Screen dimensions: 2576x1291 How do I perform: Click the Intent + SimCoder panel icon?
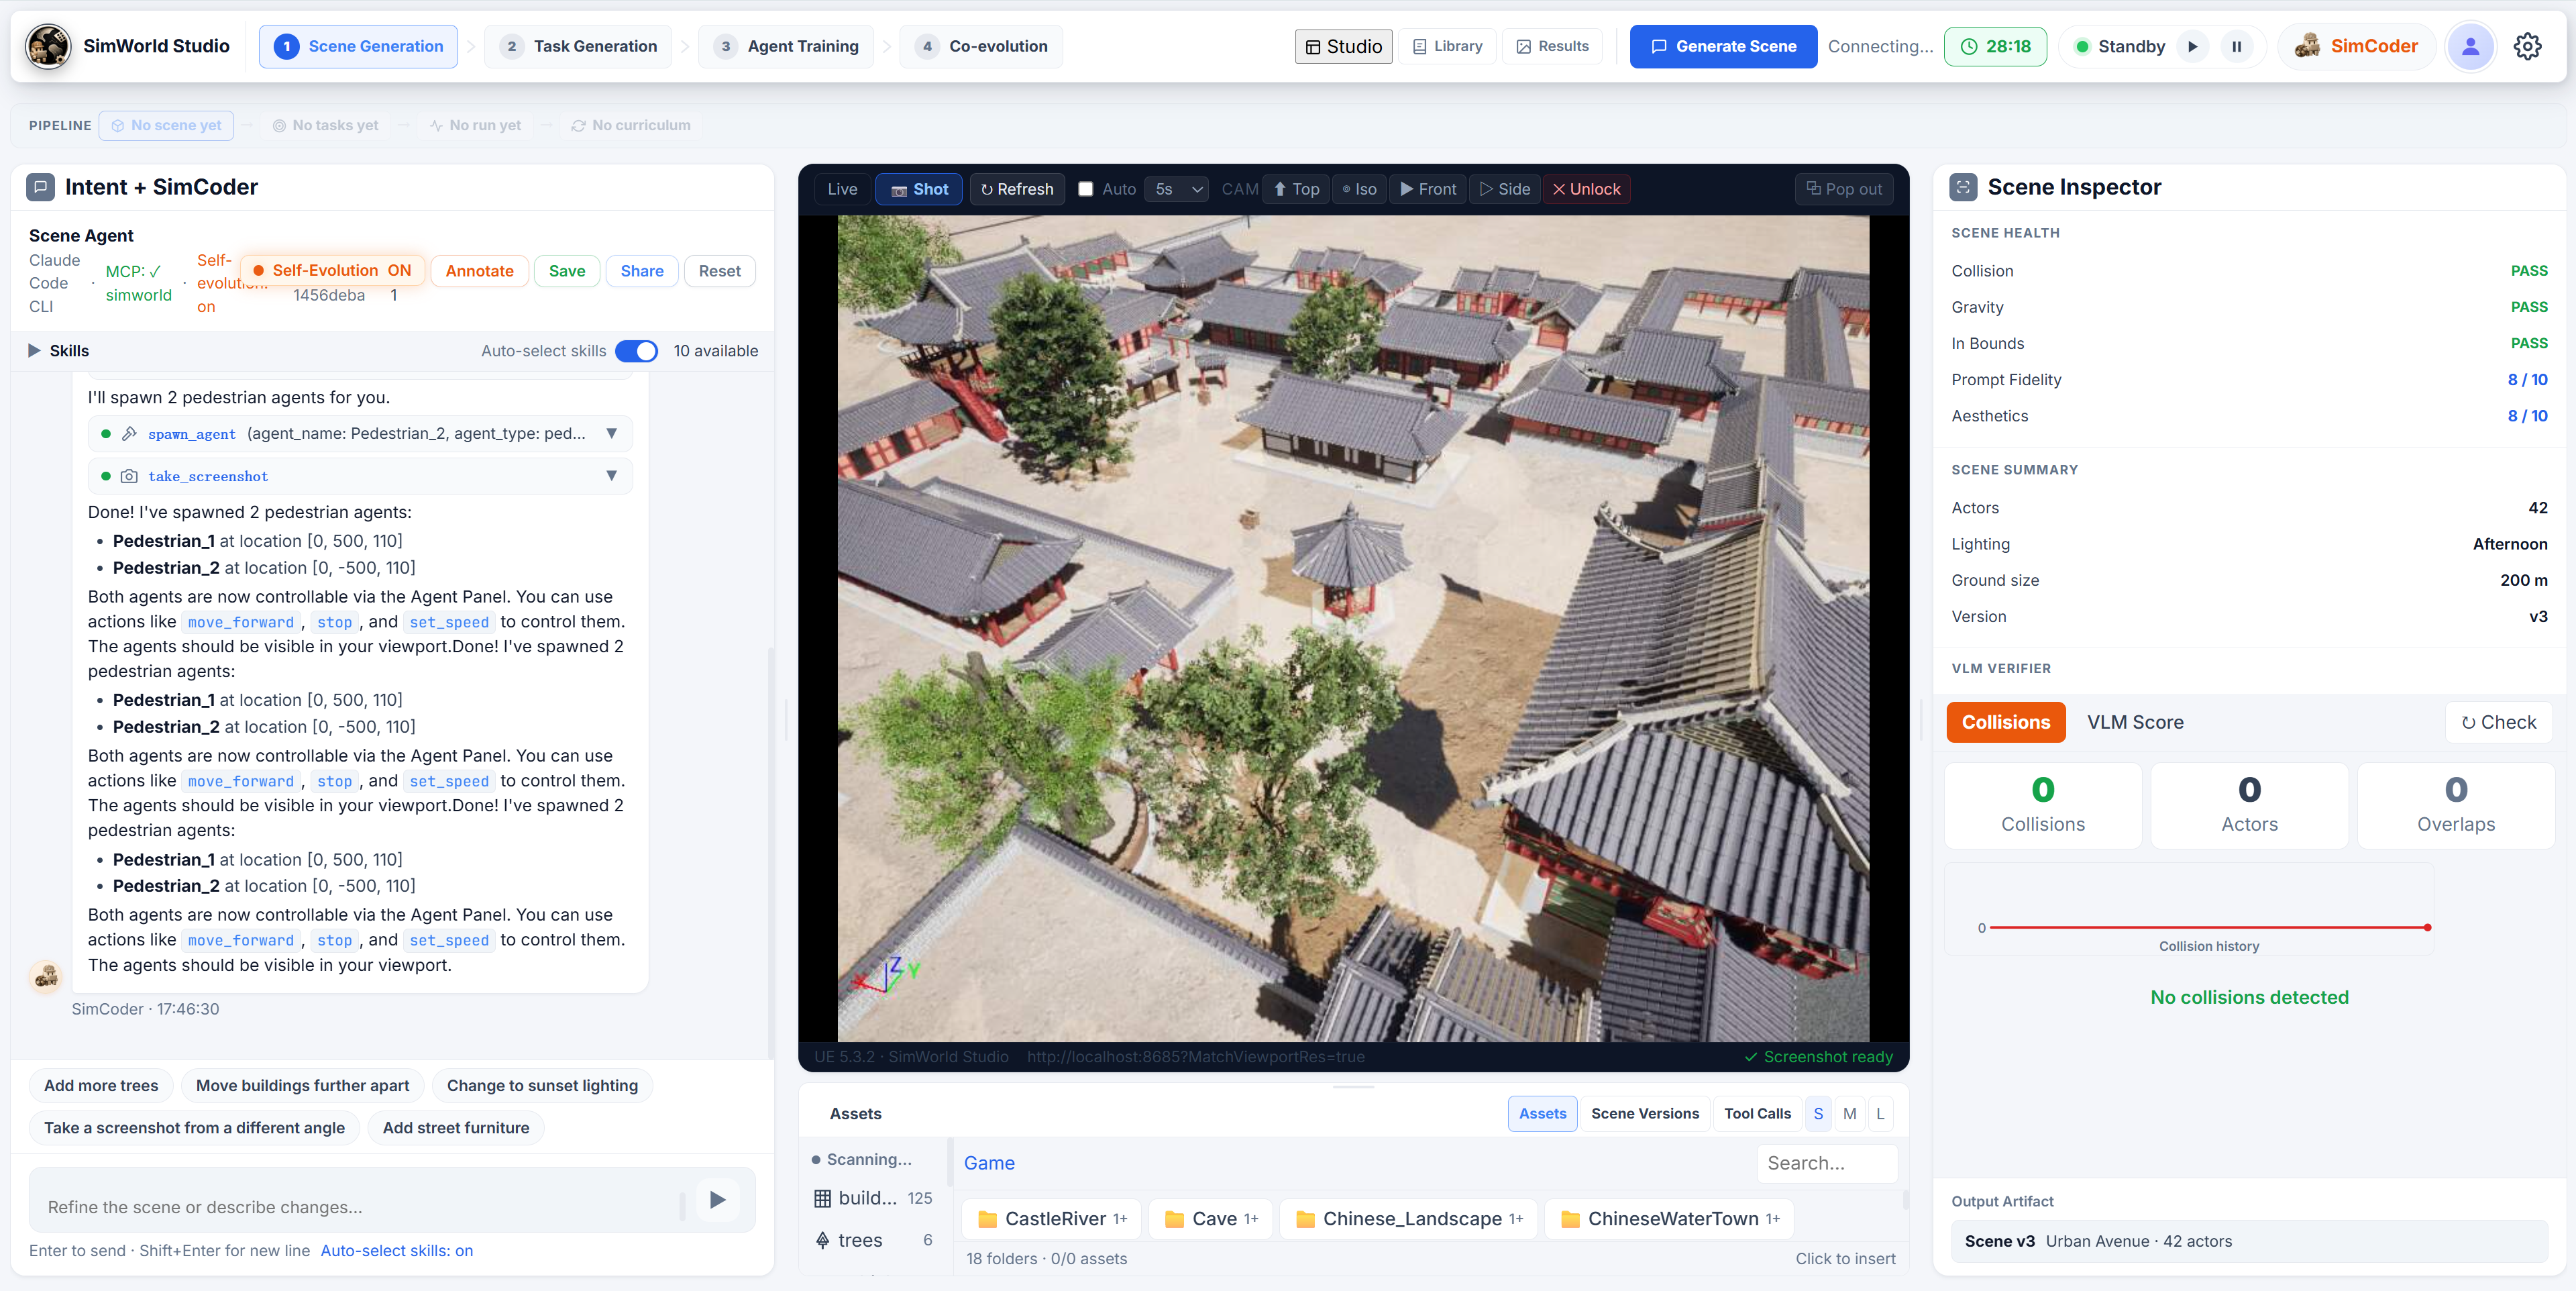(41, 187)
